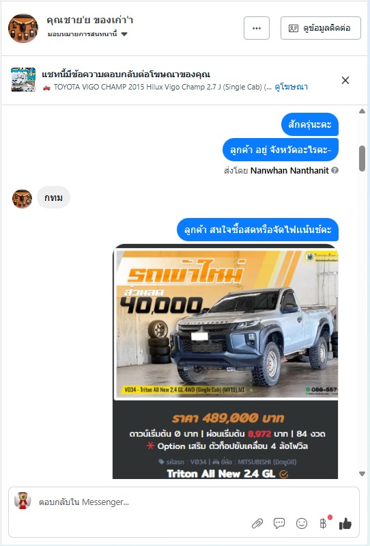The width and height of the screenshot is (370, 546).
Task: Open the Triton car promo image
Action: tap(225, 361)
